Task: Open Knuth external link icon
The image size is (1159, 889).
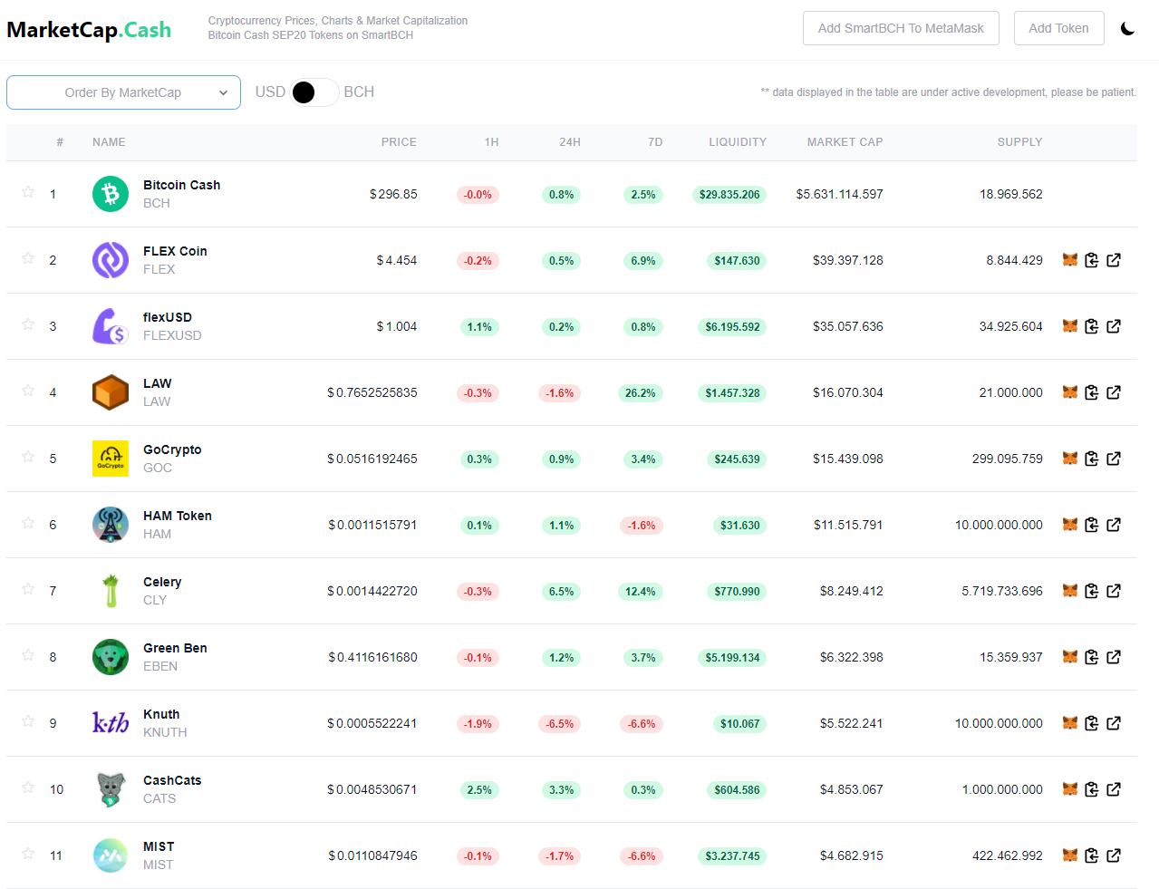Action: click(1114, 723)
